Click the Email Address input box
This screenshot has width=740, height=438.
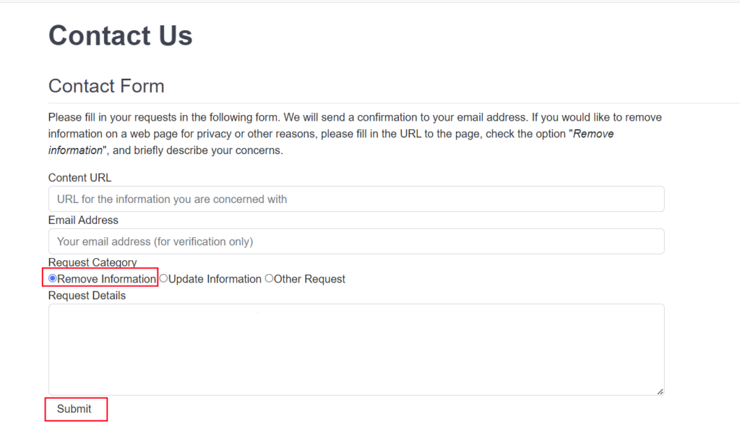(x=356, y=241)
